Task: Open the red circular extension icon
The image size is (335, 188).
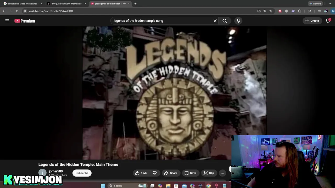Action: point(280,11)
